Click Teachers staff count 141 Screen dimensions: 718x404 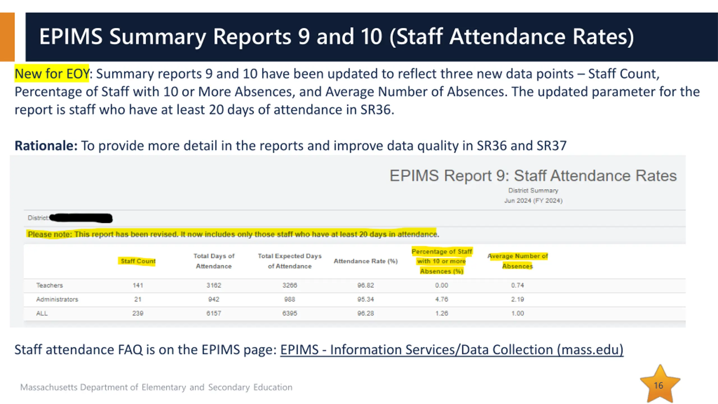[138, 285]
